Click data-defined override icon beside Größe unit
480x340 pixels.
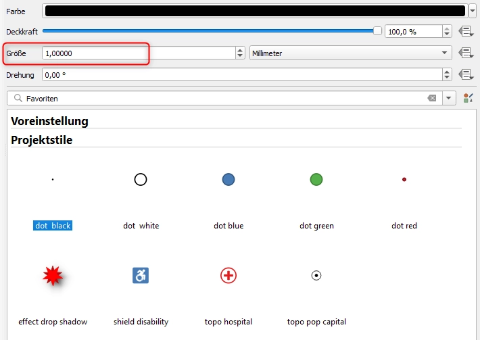(x=466, y=53)
